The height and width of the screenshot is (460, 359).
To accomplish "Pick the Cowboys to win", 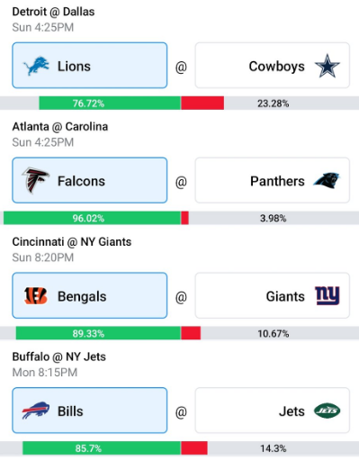I will (273, 66).
